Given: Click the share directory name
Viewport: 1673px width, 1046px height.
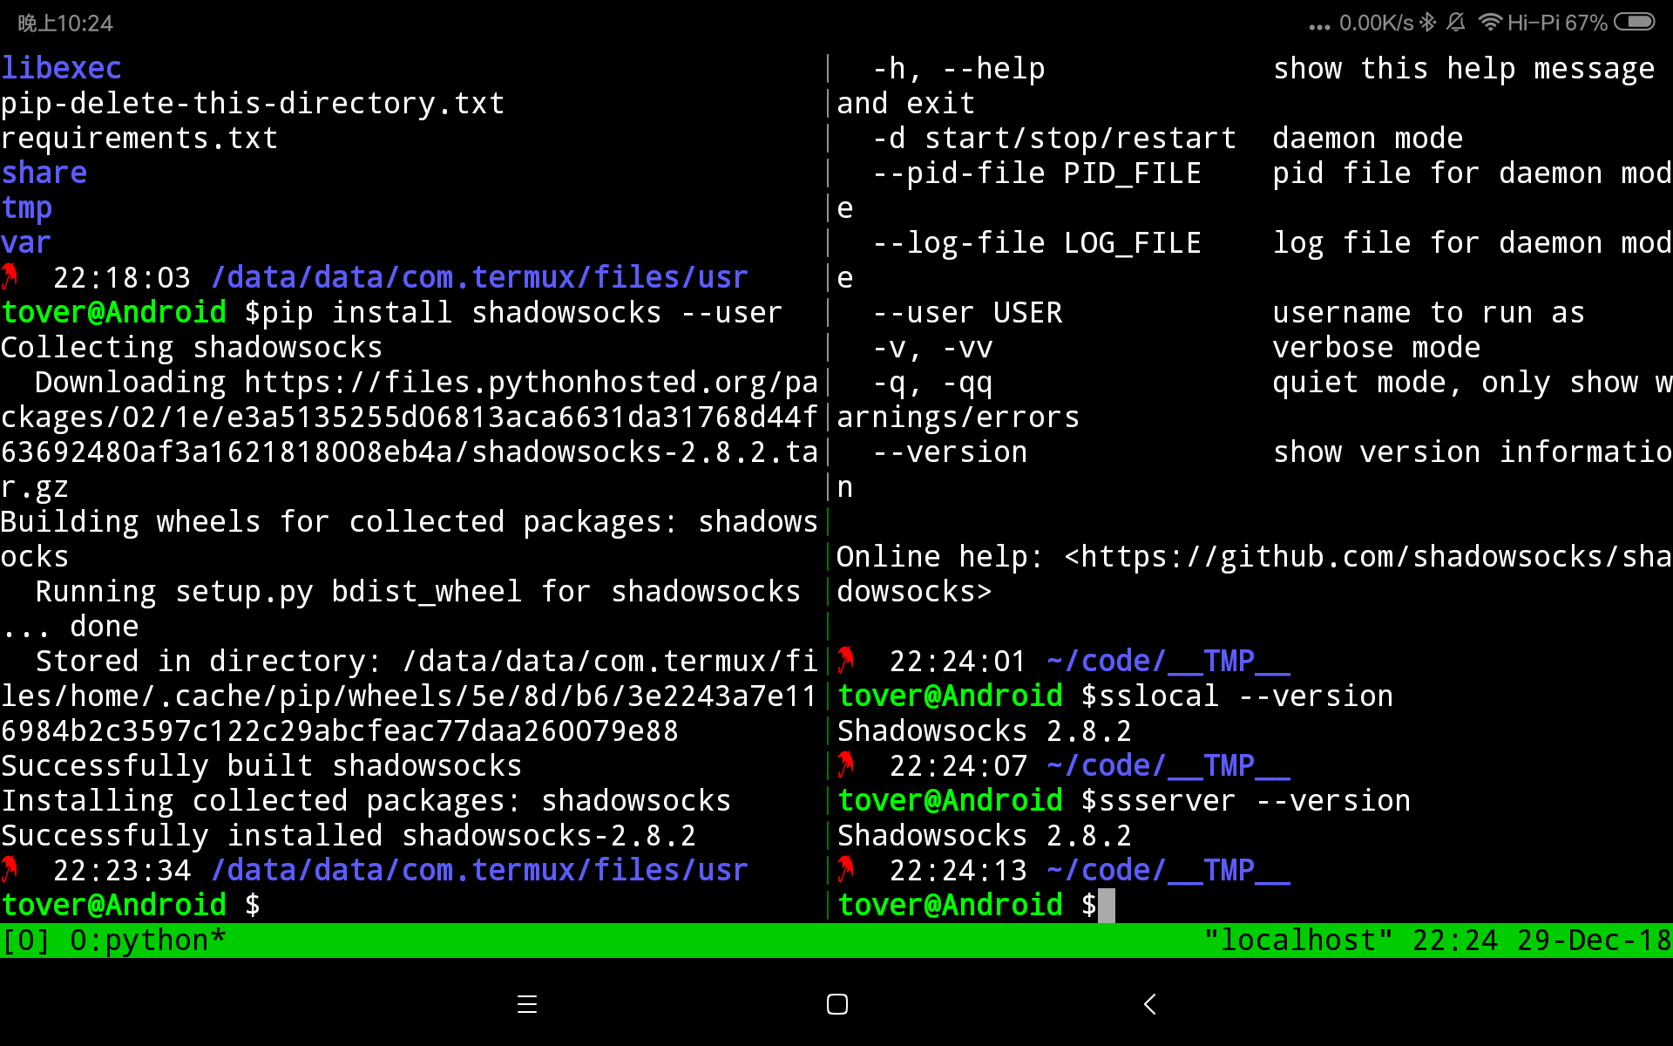Looking at the screenshot, I should coord(44,173).
